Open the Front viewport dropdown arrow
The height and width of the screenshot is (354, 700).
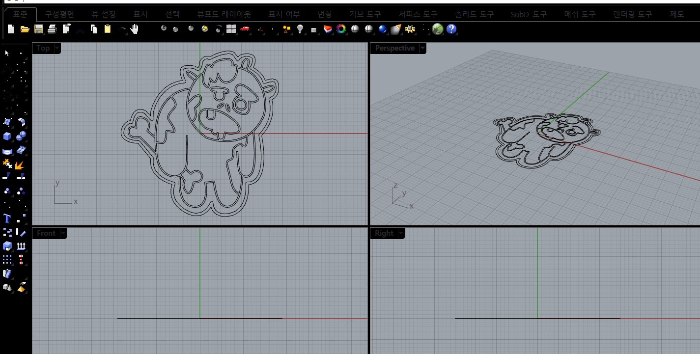pyautogui.click(x=63, y=233)
